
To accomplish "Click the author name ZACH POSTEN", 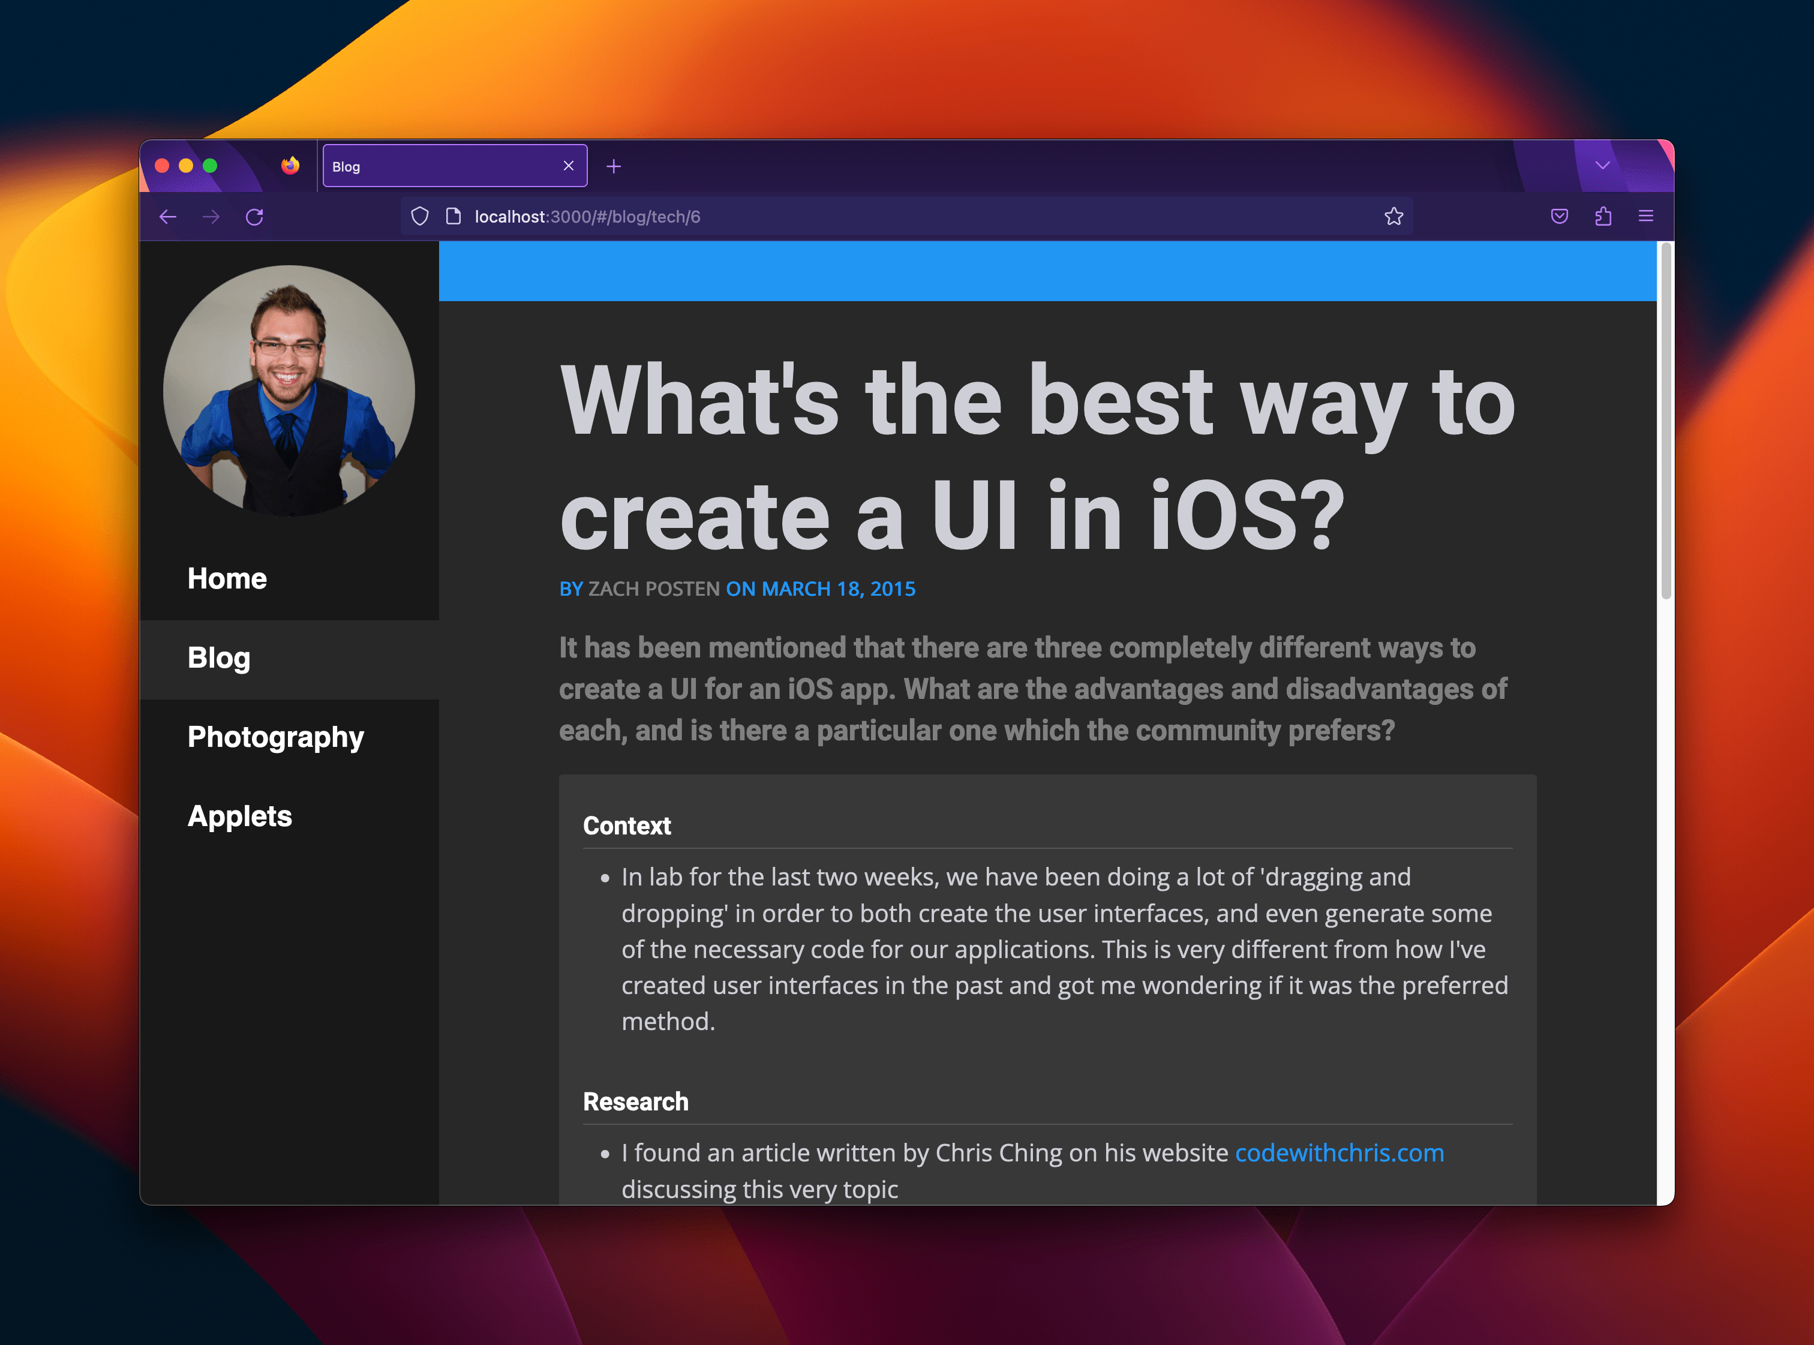I will click(654, 589).
